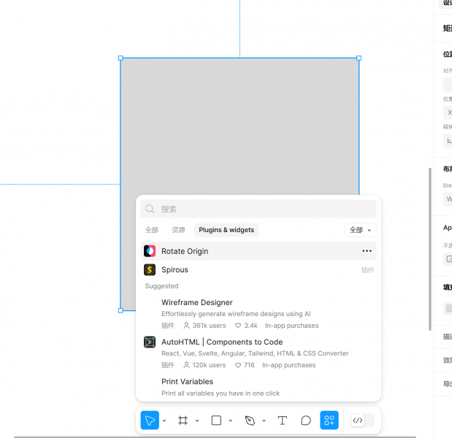
Task: Select the Text tool
Action: pyautogui.click(x=283, y=420)
